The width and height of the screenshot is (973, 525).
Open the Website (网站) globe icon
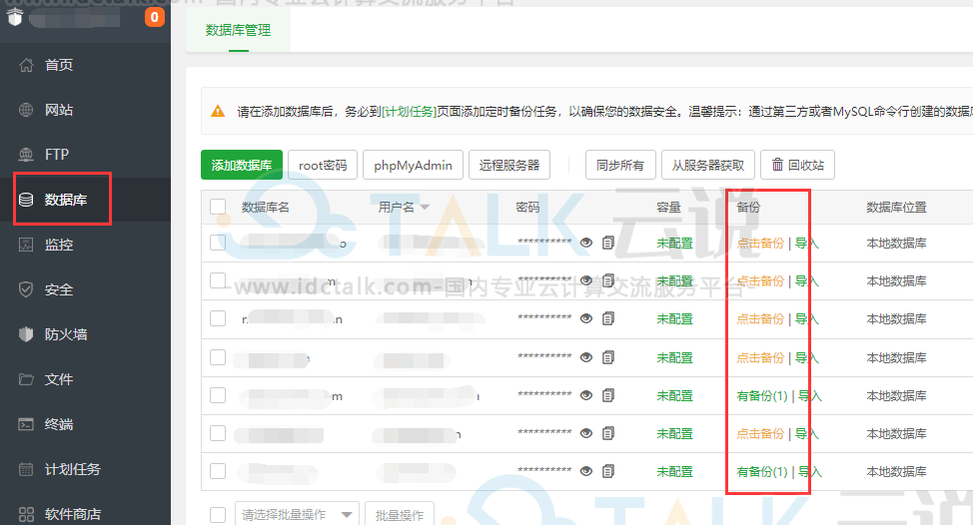tap(27, 110)
